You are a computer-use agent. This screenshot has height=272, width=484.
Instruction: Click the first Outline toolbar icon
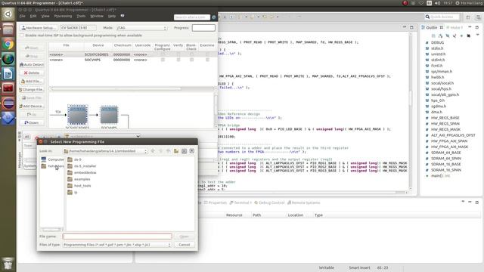[433, 36]
